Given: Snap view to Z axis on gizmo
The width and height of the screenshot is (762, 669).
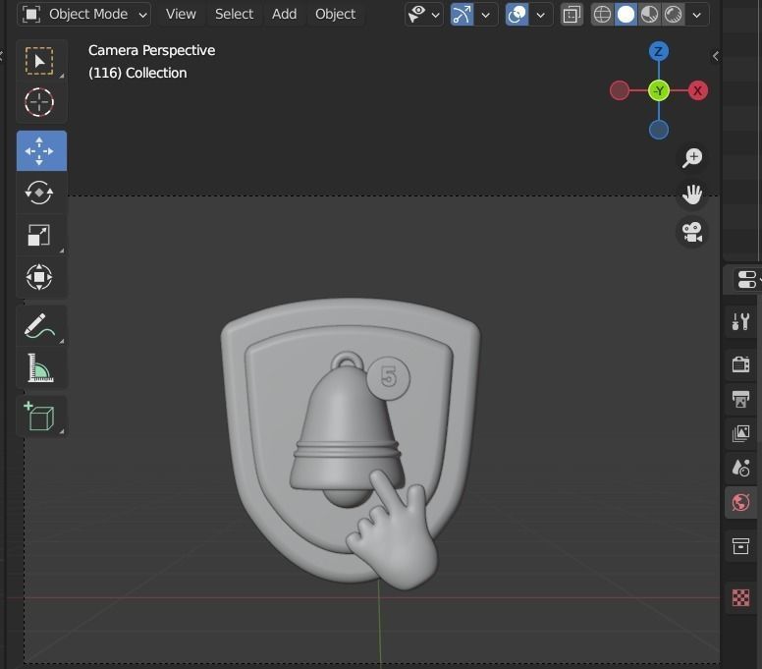Looking at the screenshot, I should tap(659, 51).
